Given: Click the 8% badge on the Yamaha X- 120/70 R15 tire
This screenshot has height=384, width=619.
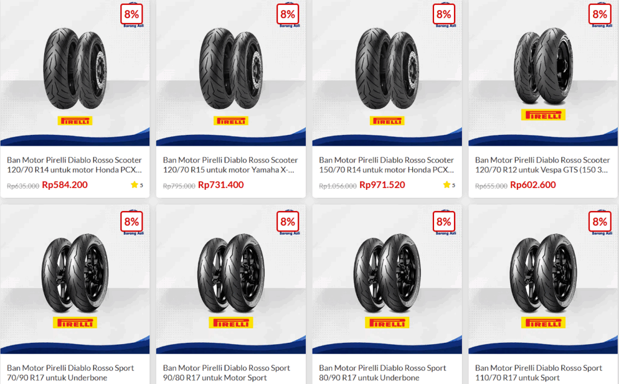Looking at the screenshot, I should (x=287, y=15).
